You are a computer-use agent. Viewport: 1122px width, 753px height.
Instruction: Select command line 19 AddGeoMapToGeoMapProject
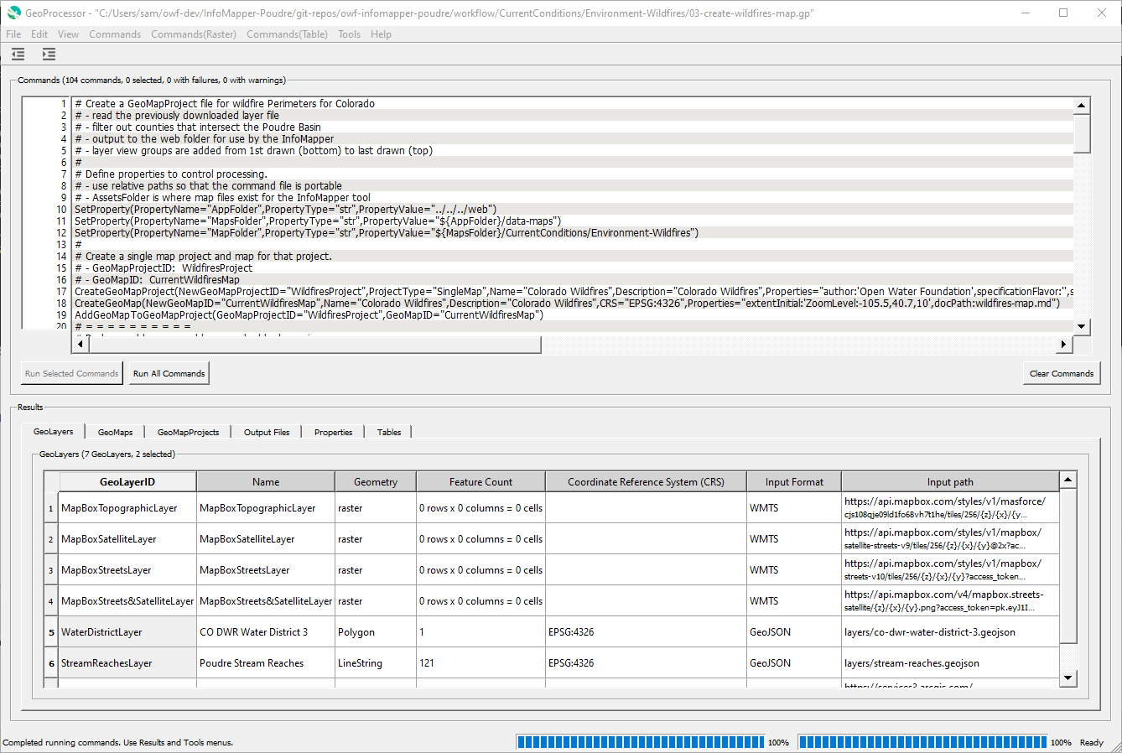pos(574,315)
